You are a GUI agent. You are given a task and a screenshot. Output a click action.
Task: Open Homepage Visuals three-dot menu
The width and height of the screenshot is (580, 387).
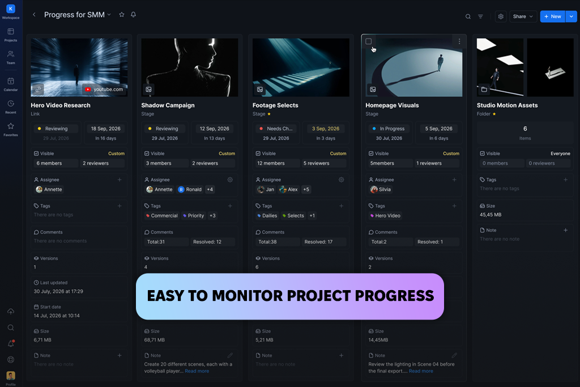459,41
